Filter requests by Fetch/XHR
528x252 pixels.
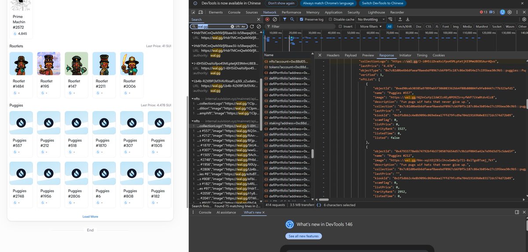(404, 26)
